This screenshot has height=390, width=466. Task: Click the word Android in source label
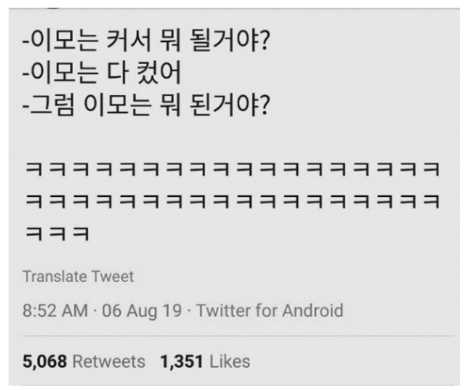(313, 310)
